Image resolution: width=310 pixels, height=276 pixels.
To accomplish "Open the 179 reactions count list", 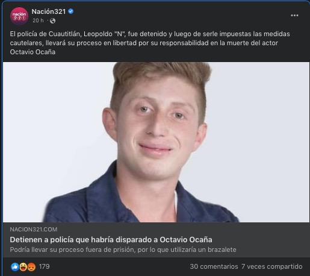I will coord(44,266).
